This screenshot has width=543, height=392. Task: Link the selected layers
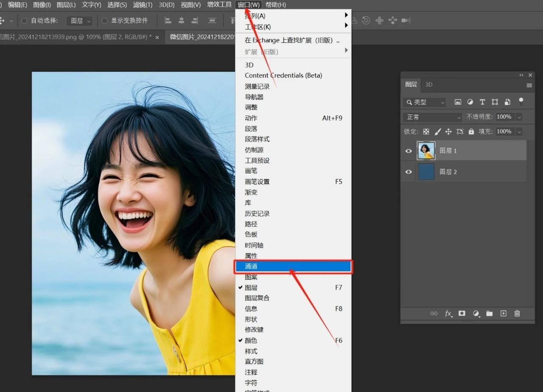coord(434,314)
